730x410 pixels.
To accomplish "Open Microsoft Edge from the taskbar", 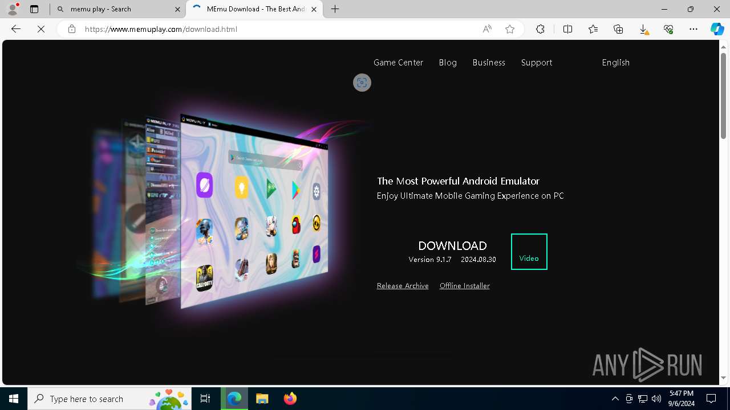I will point(234,399).
